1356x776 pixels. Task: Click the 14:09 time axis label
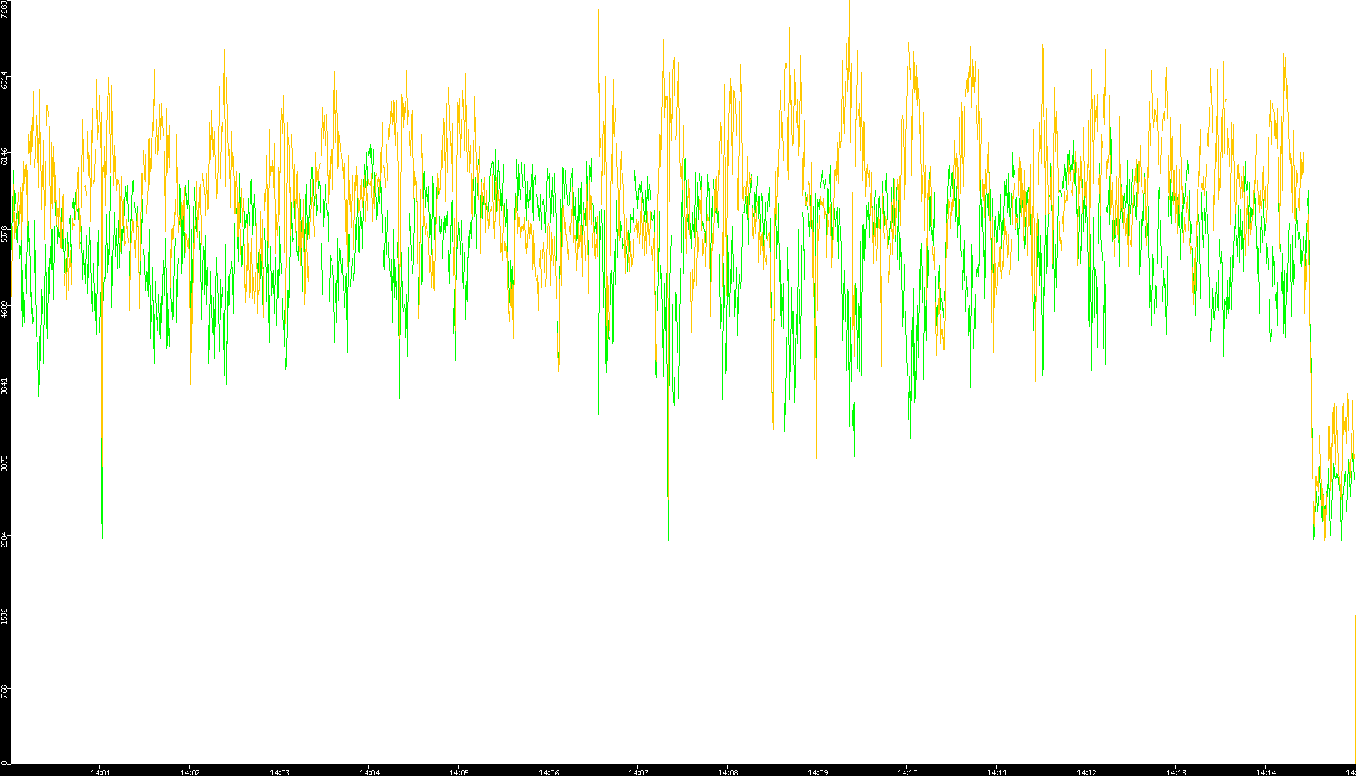(x=817, y=772)
